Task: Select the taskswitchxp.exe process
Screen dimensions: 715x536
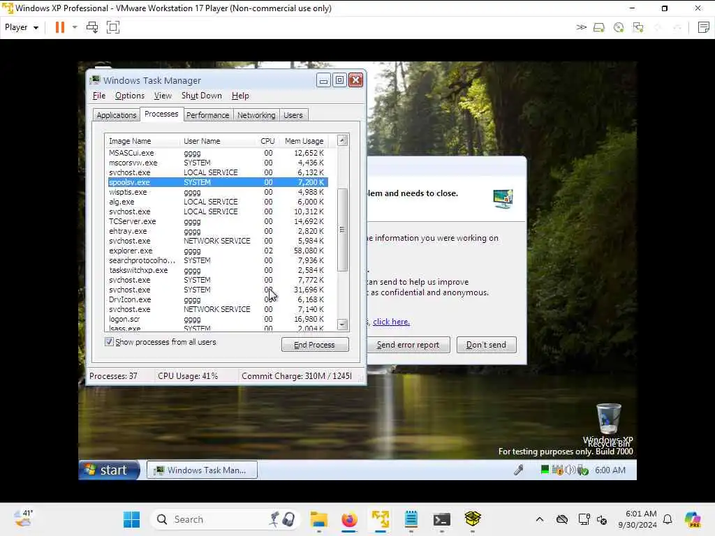Action: click(218, 270)
